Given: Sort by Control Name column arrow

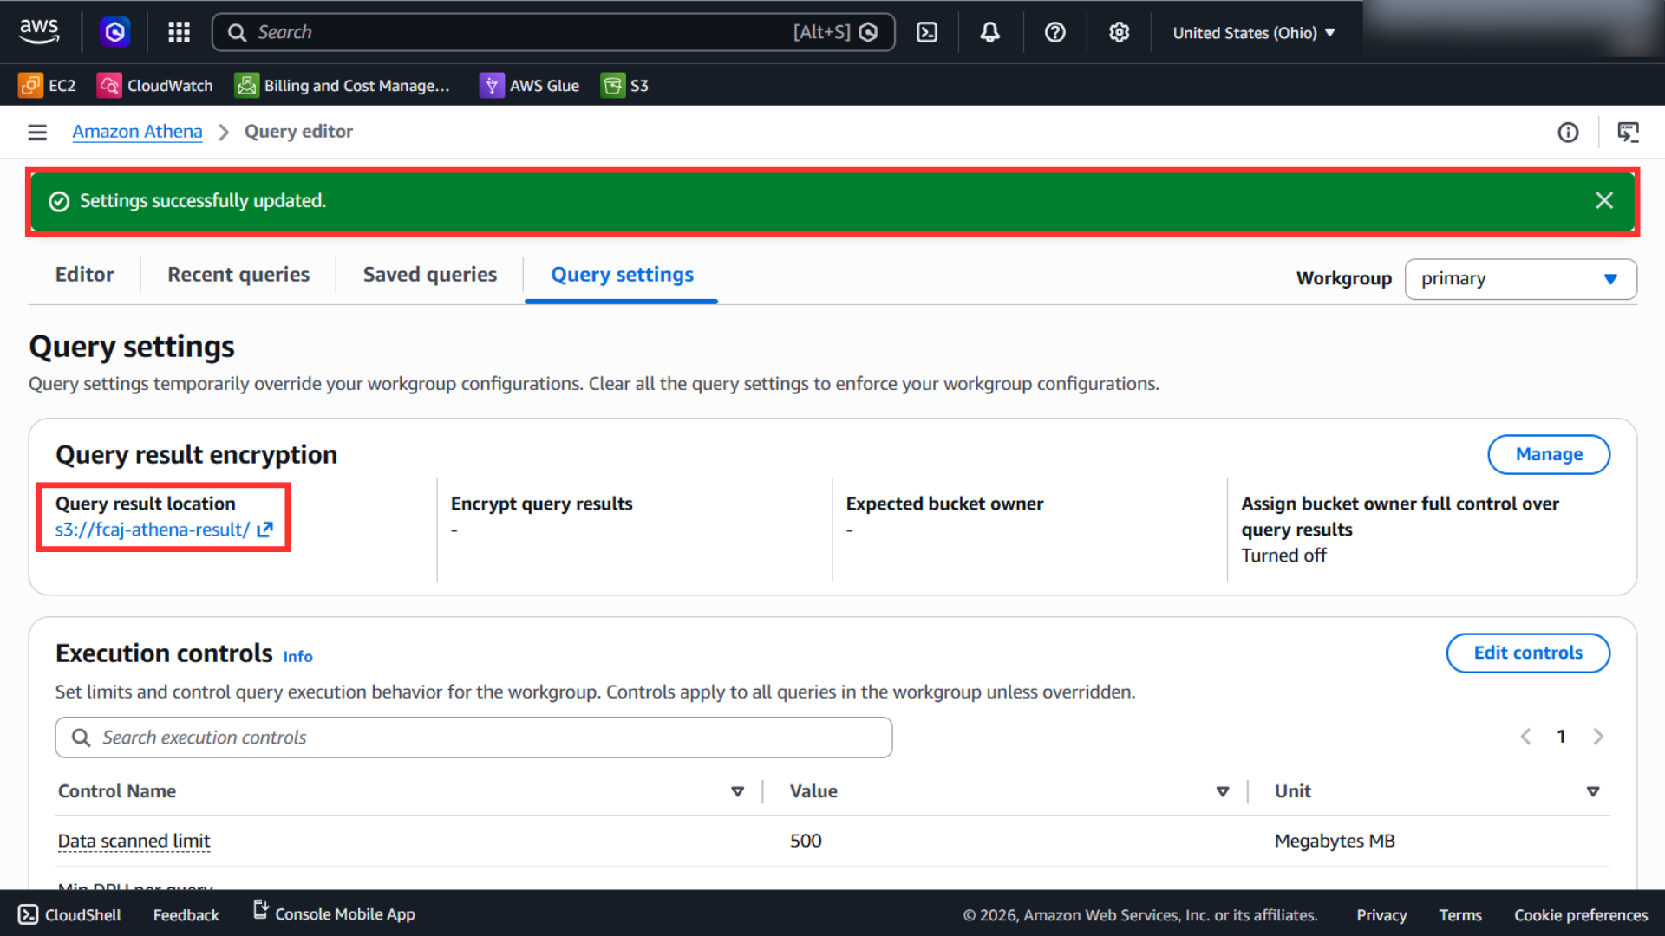Looking at the screenshot, I should click(x=737, y=791).
